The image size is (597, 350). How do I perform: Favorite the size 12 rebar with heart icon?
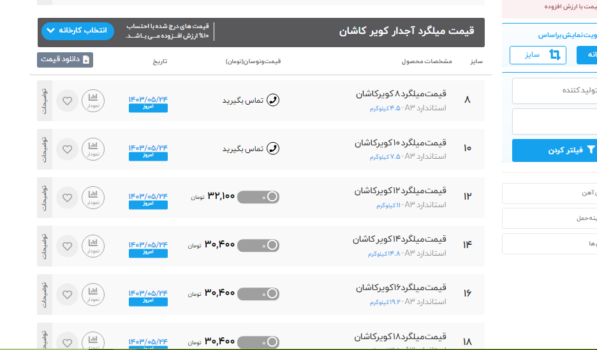(67, 198)
